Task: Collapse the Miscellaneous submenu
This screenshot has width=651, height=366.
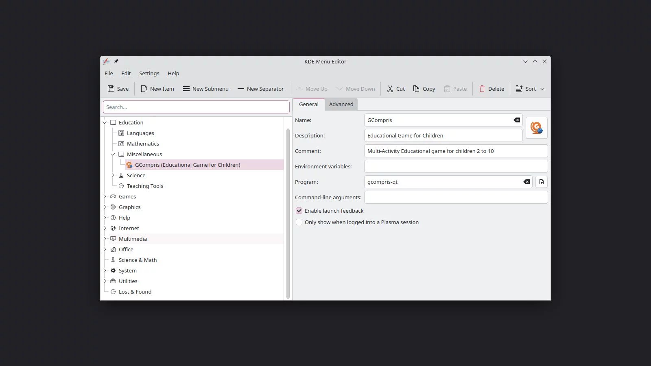Action: click(x=113, y=154)
